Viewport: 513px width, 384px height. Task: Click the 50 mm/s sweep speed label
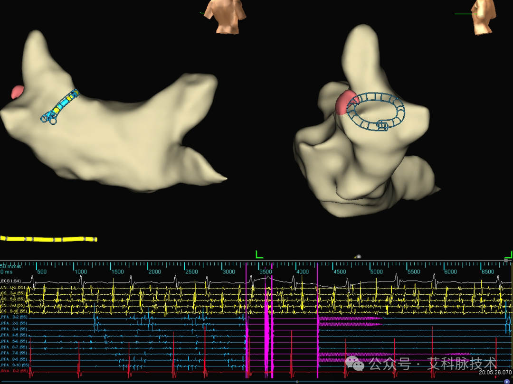(10, 266)
